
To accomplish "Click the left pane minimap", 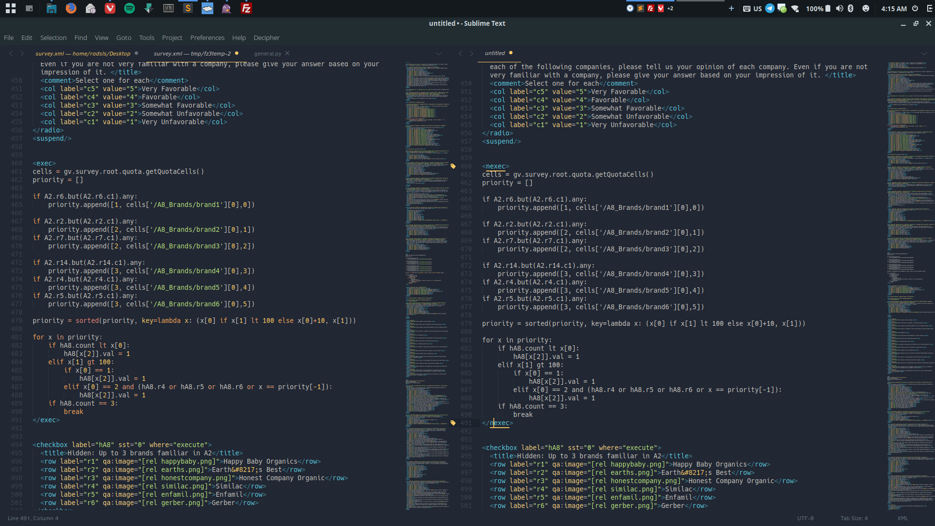I will tap(428, 285).
